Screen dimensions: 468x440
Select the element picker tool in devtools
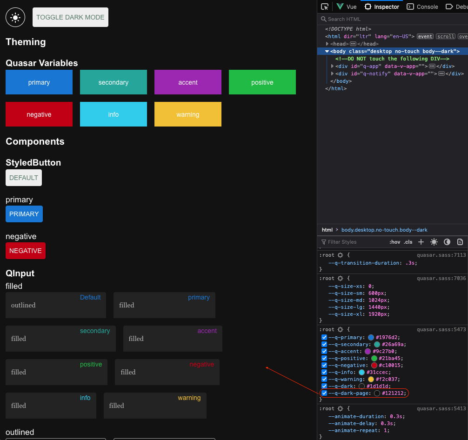(325, 7)
